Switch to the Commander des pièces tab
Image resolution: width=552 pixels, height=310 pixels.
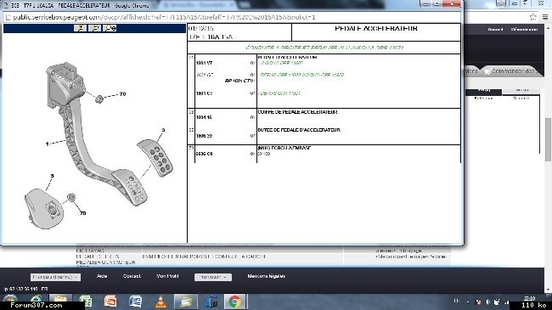(510, 71)
